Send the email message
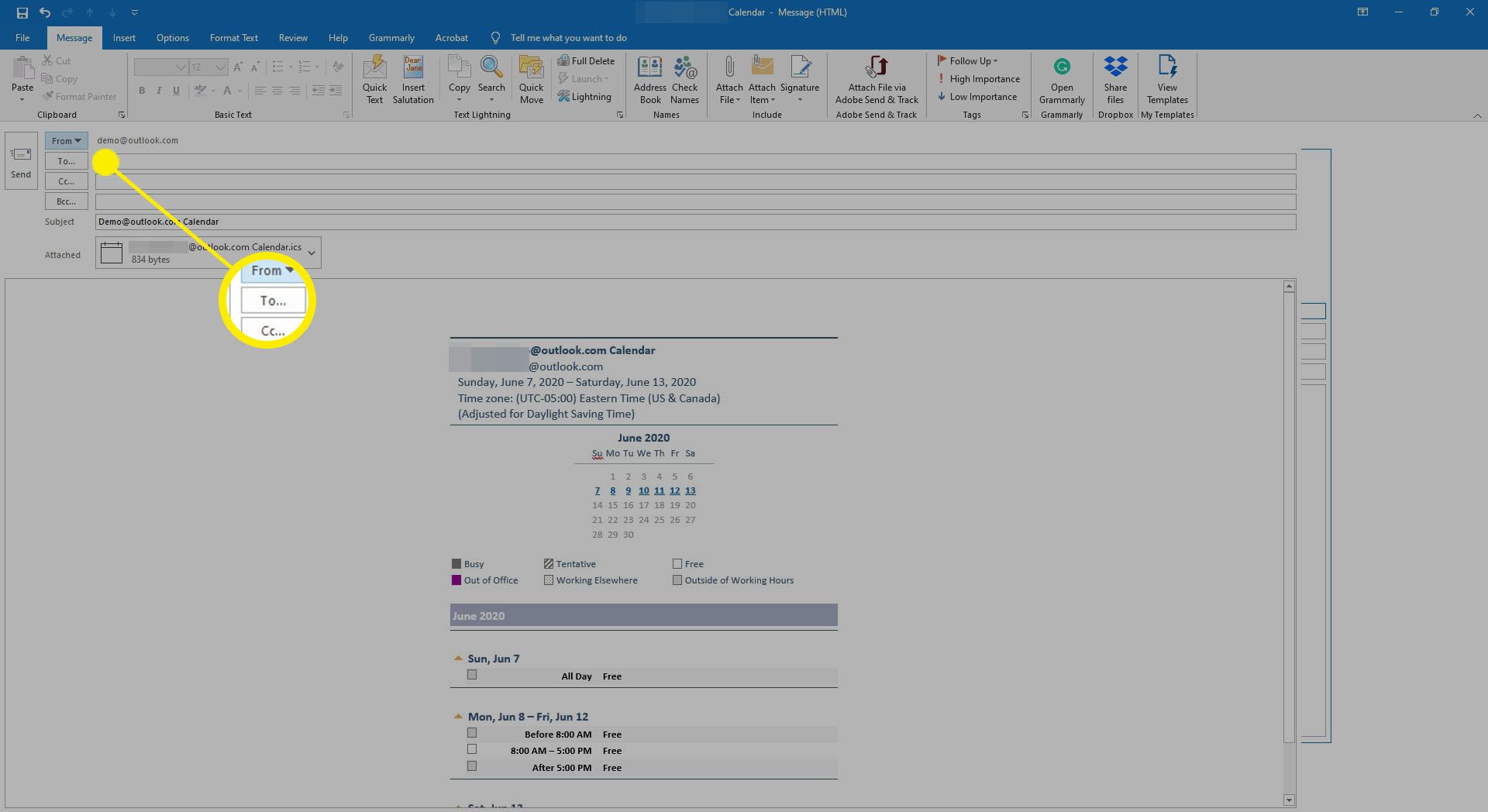The image size is (1488, 812). 21,160
